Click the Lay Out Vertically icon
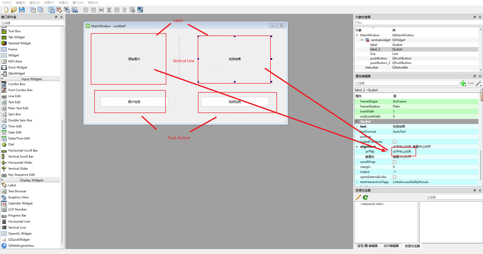The height and width of the screenshot is (254, 483). [x=93, y=10]
